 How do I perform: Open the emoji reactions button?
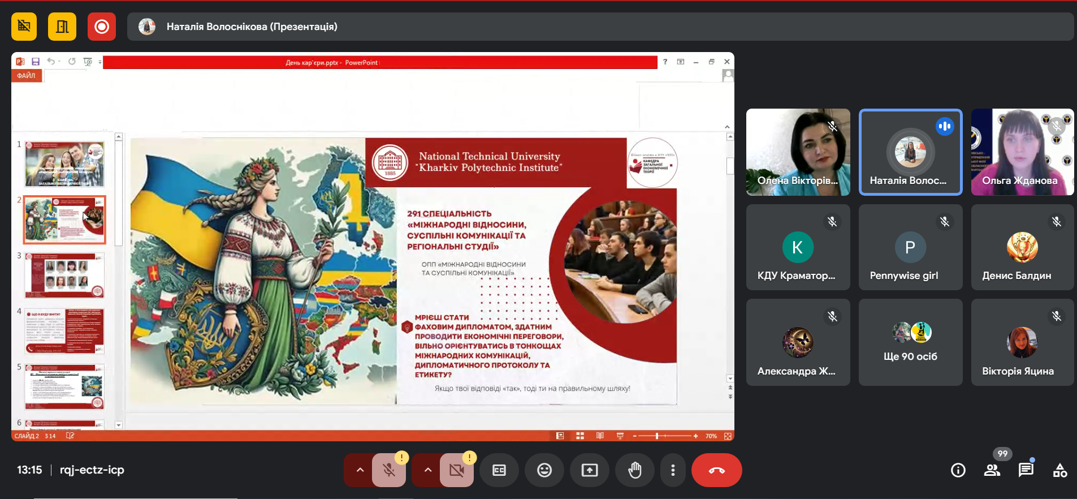tap(544, 470)
